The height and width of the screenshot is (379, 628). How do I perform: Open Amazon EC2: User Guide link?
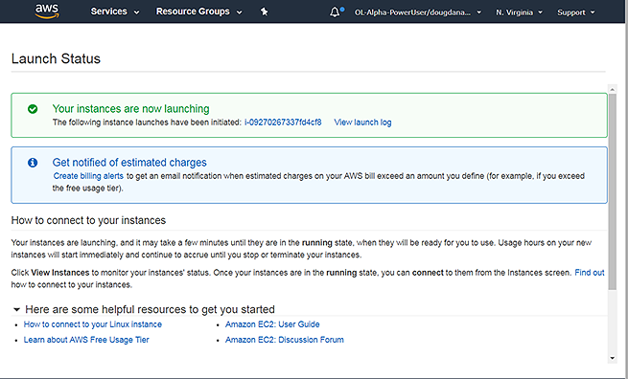(x=272, y=324)
